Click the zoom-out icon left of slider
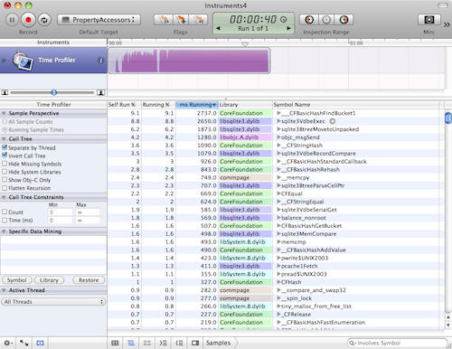This screenshot has width=452, height=349. (5, 92)
